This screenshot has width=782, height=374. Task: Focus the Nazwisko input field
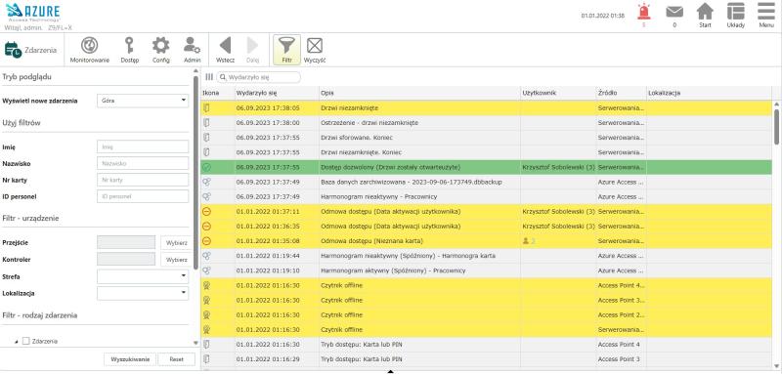(143, 163)
